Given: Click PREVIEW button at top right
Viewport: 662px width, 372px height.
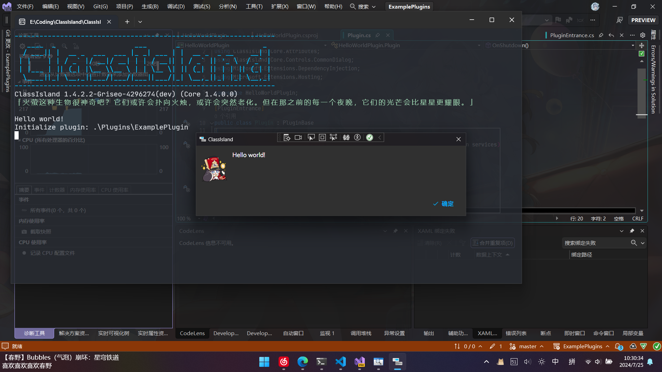Looking at the screenshot, I should tap(643, 20).
